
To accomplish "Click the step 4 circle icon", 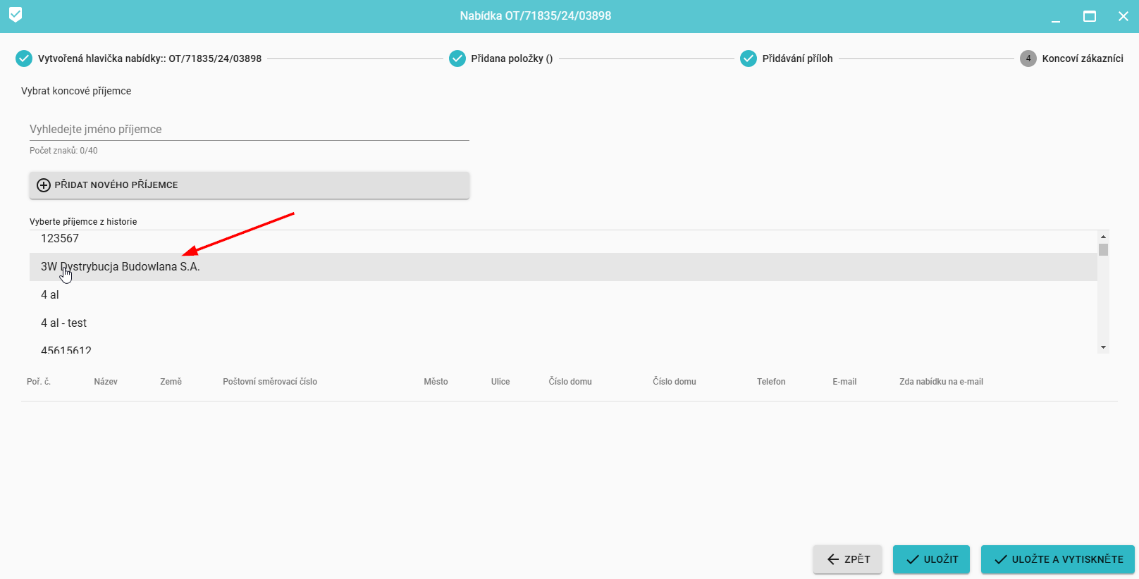I will pos(1028,58).
